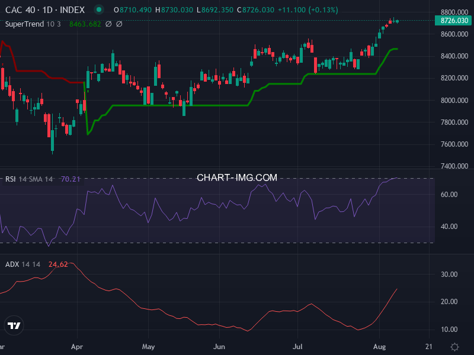
Task: Open chart settings gear icon
Action: pos(454,347)
